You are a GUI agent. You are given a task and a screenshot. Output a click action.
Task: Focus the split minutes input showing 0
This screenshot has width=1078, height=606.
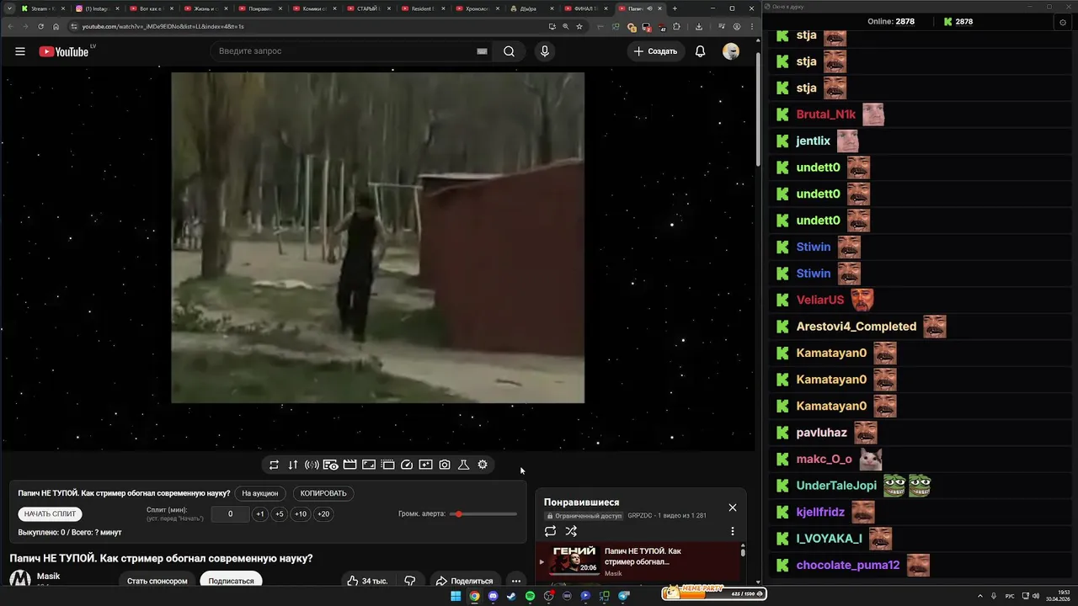point(231,514)
